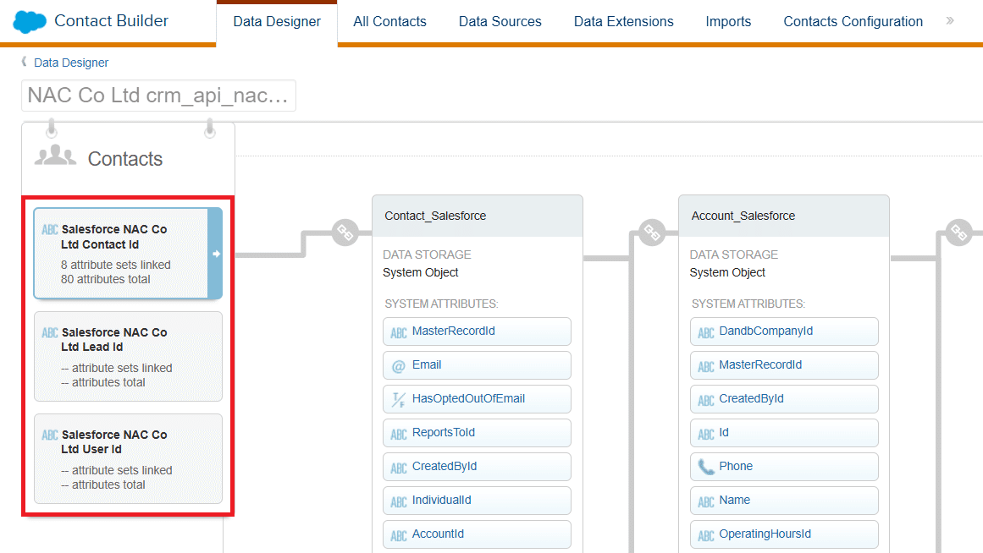The height and width of the screenshot is (553, 983).
Task: Select MasterRecordId in Contact_Salesforce
Action: [x=477, y=331]
